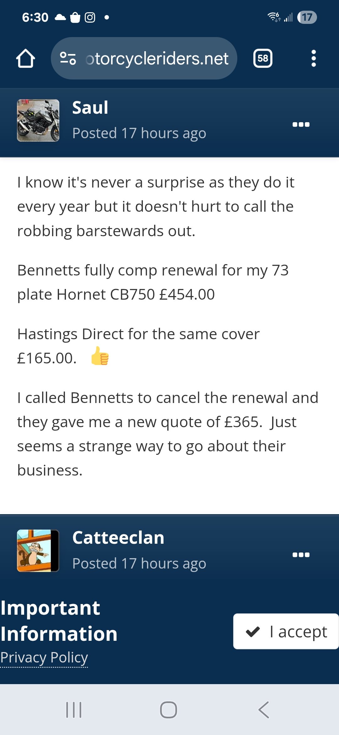View Saul's motorcycle avatar
The width and height of the screenshot is (339, 735).
(38, 121)
